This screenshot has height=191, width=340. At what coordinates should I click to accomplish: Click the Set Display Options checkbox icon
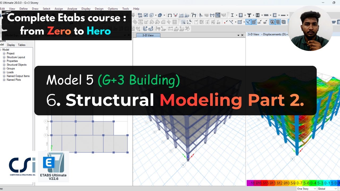coord(146,15)
